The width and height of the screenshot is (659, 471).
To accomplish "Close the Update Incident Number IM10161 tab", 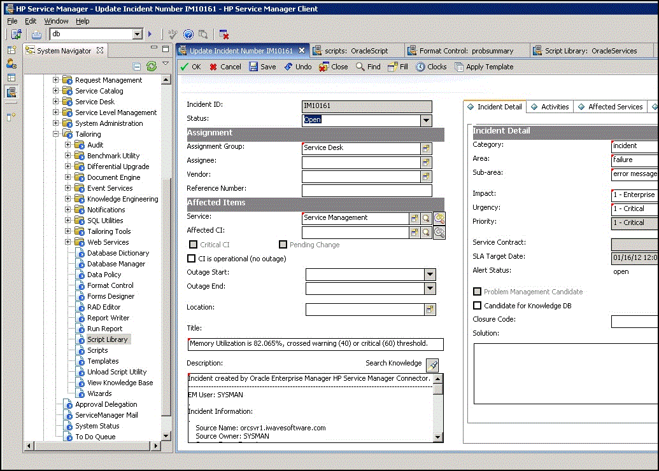I will coord(301,50).
